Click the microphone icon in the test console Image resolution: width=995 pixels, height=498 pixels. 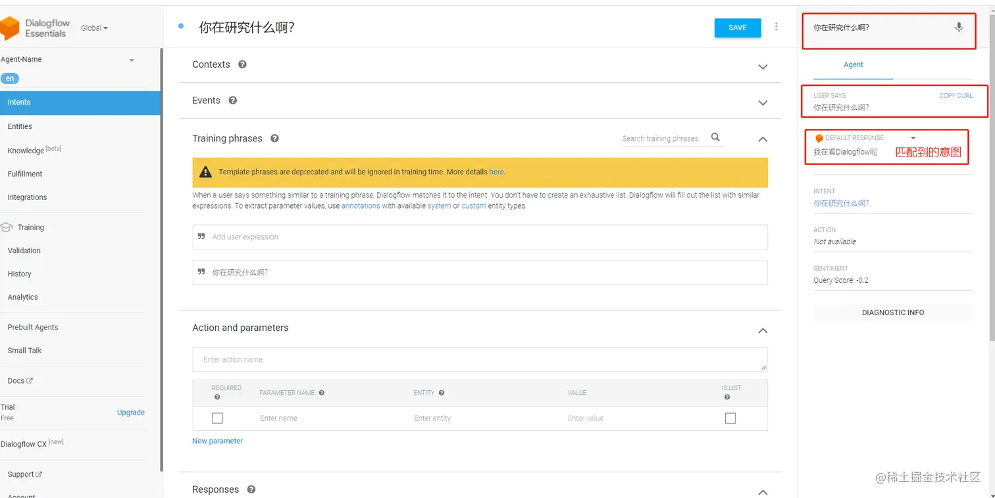(x=959, y=28)
